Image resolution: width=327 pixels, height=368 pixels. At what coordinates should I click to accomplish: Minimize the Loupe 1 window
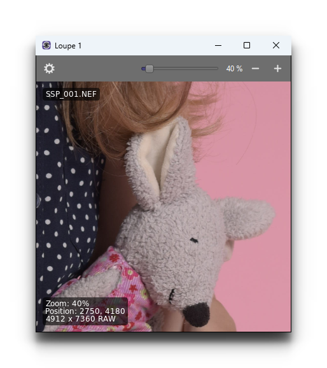click(x=218, y=45)
